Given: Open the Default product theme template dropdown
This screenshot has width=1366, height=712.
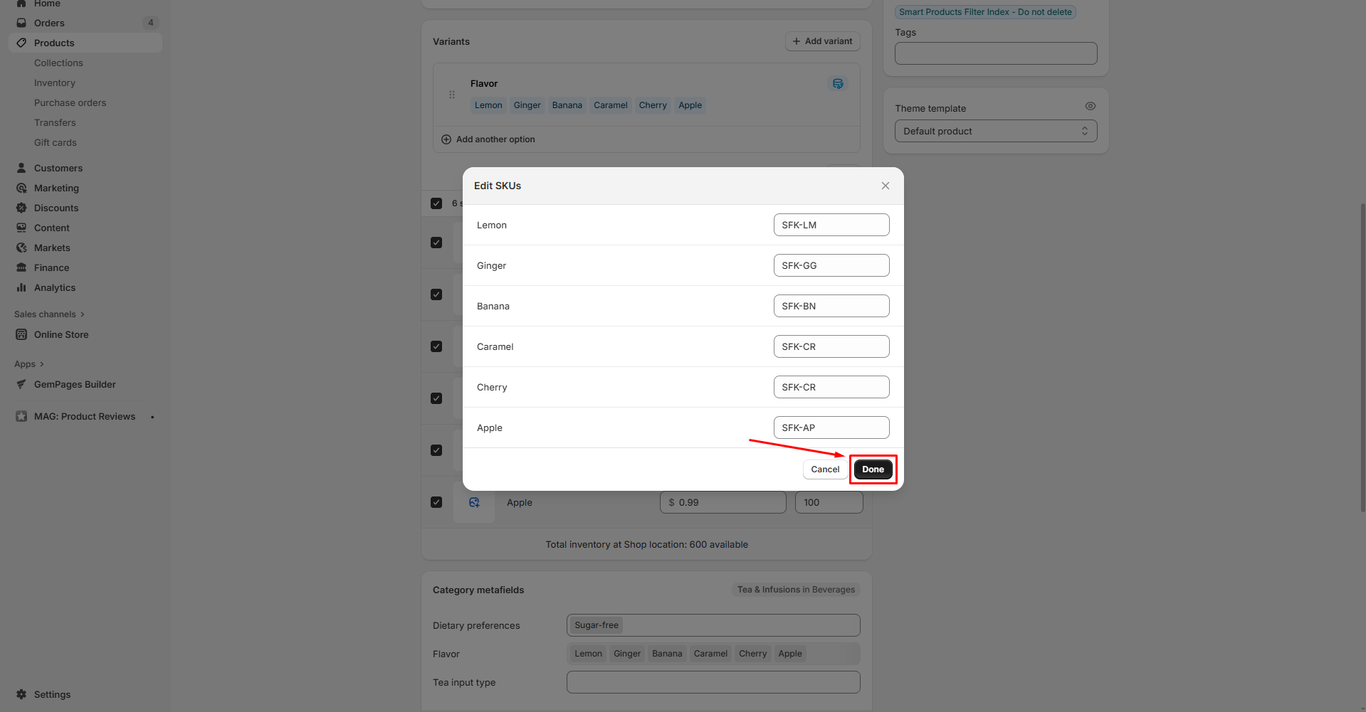Looking at the screenshot, I should (x=996, y=131).
